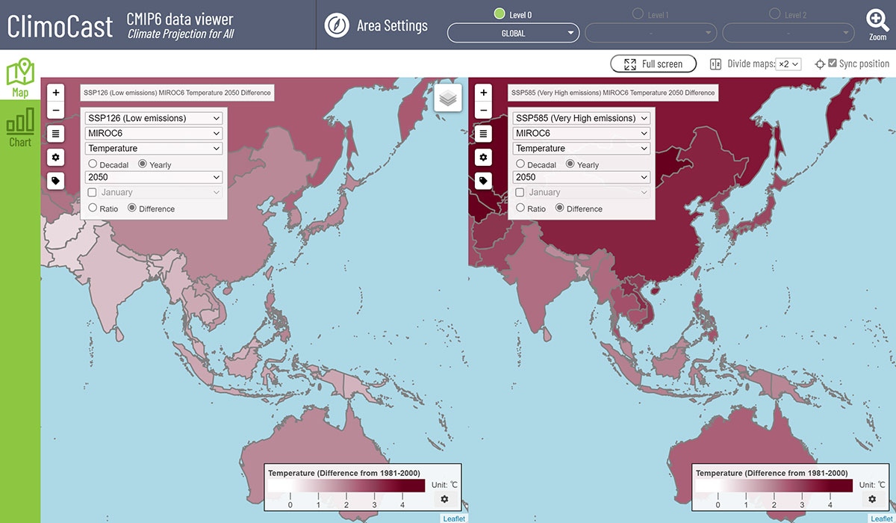This screenshot has width=896, height=523.
Task: Check the January checkbox on the right panel
Action: [518, 192]
